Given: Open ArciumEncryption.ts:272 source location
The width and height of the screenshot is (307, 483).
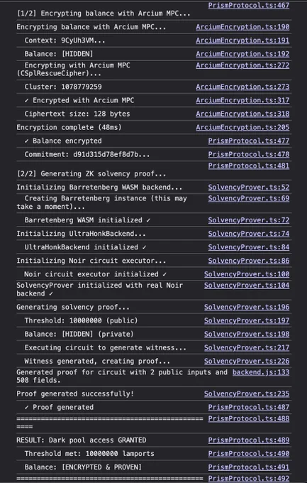Looking at the screenshot, I should (x=242, y=65).
